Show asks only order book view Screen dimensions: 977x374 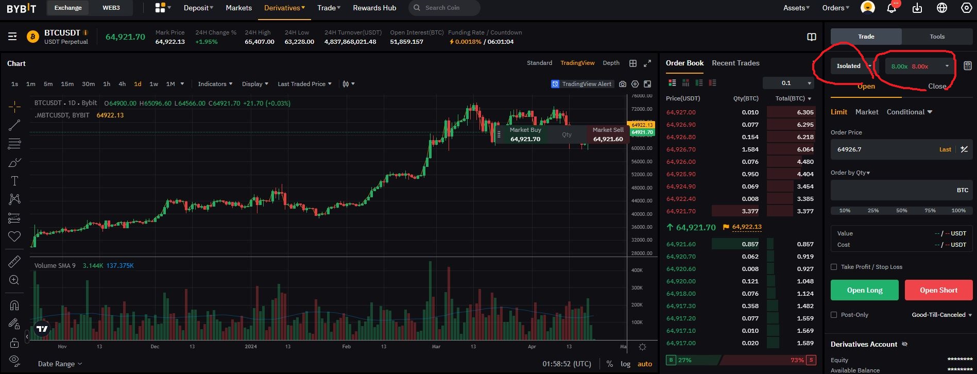712,83
